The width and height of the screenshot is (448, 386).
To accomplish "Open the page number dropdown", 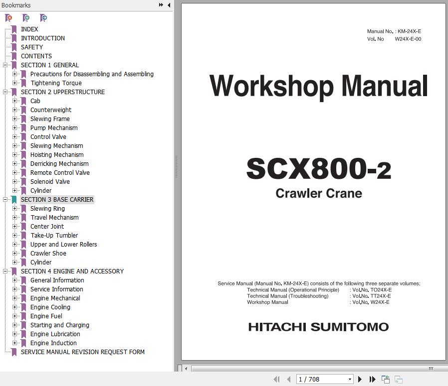I will coord(350,379).
